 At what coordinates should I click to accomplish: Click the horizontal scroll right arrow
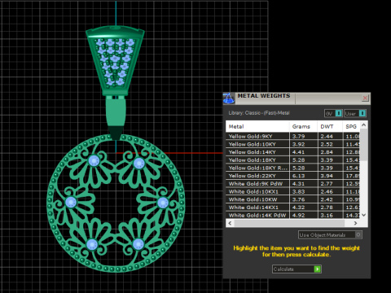[x=356, y=223]
